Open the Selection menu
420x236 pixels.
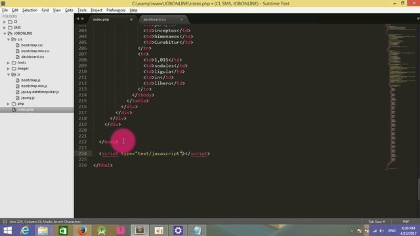click(30, 10)
